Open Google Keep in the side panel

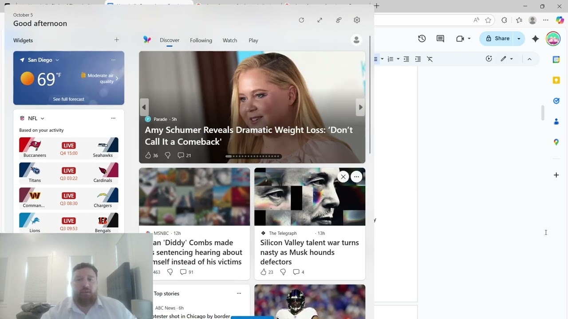coord(556,80)
